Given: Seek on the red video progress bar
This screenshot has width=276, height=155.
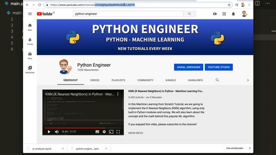Looking at the screenshot, I should tap(83, 128).
